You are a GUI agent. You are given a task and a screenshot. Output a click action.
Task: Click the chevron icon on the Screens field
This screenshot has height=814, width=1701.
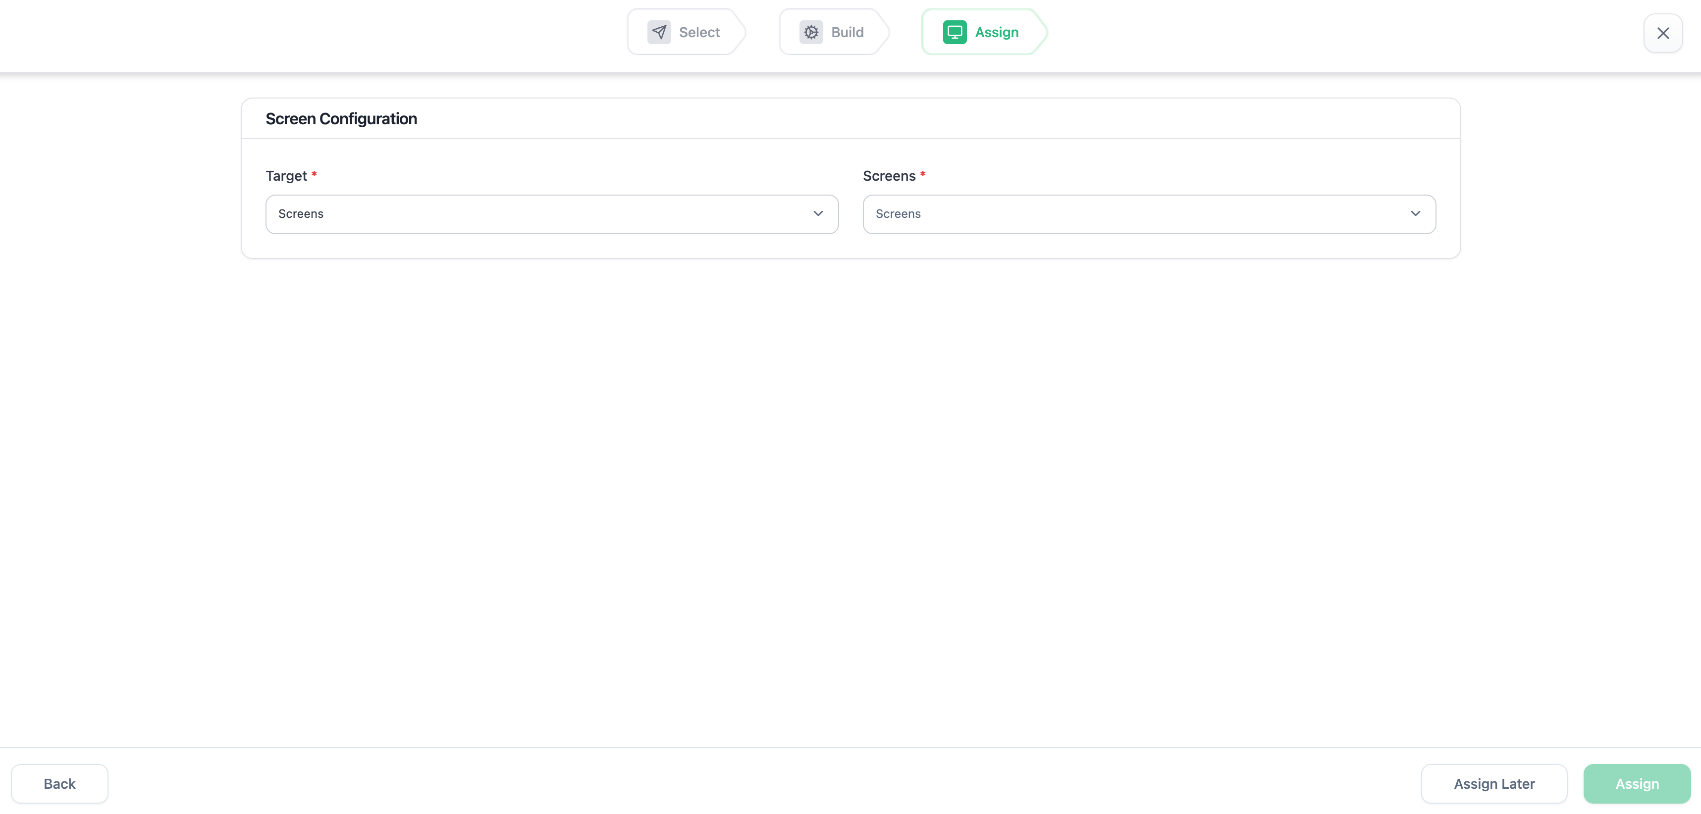pos(1415,214)
